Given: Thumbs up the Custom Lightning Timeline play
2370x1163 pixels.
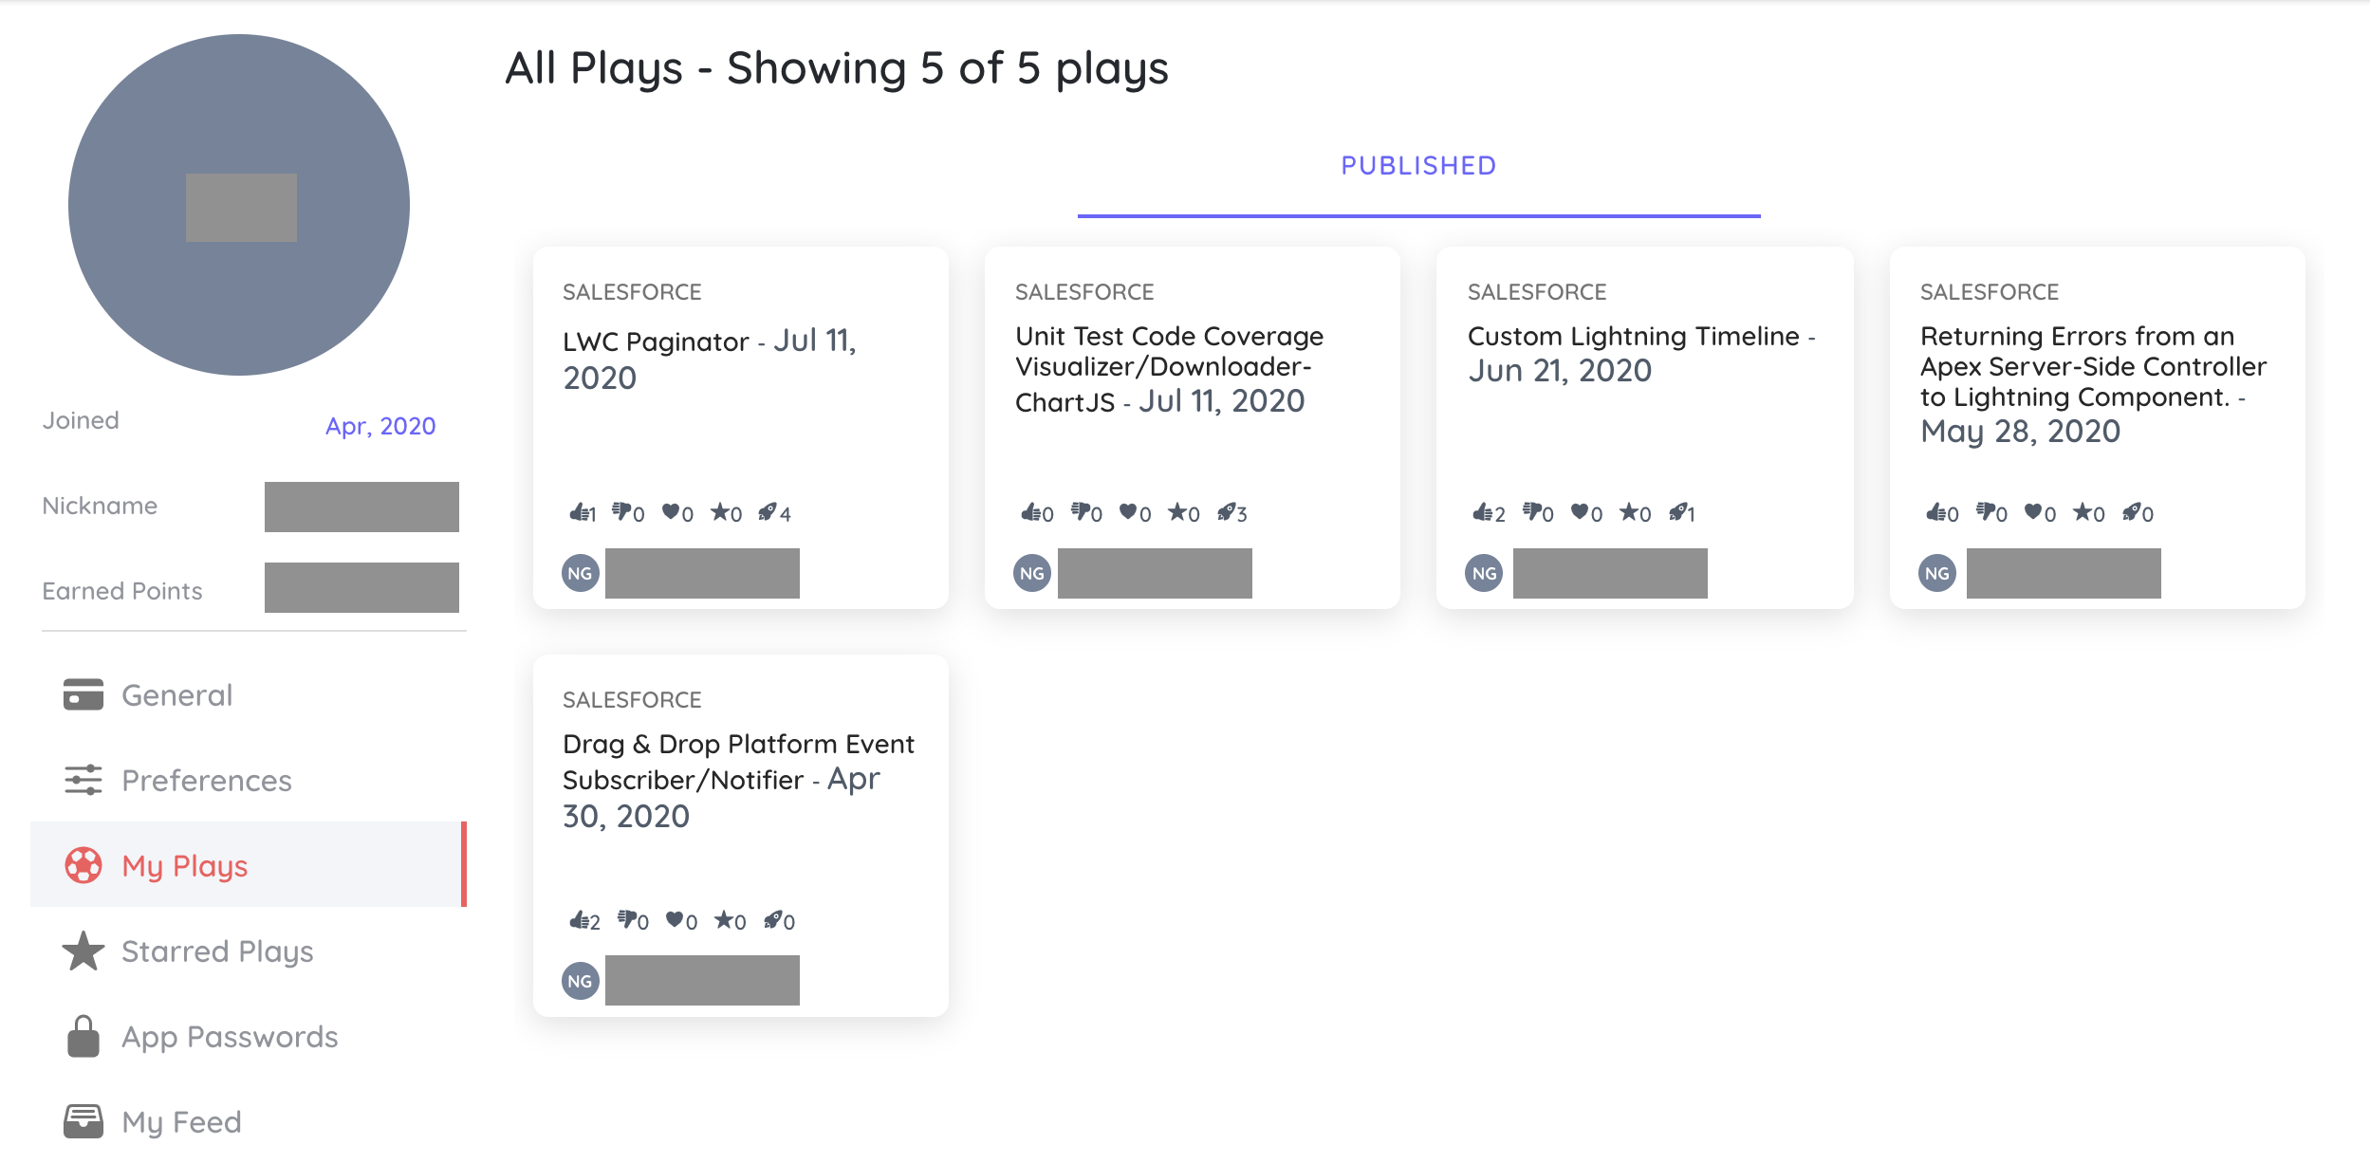Looking at the screenshot, I should pos(1483,512).
